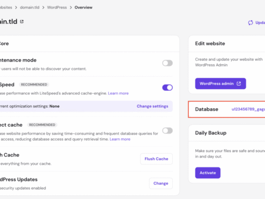The image size is (265, 199).
Task: Select the Overview breadcrumb
Action: click(83, 7)
